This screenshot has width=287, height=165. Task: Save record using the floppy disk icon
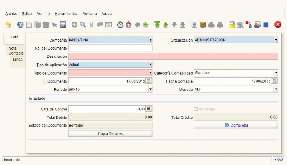click(63, 25)
